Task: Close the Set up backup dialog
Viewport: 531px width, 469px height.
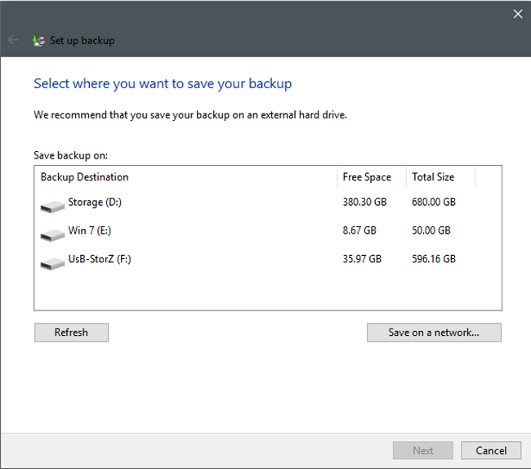Action: coord(517,14)
